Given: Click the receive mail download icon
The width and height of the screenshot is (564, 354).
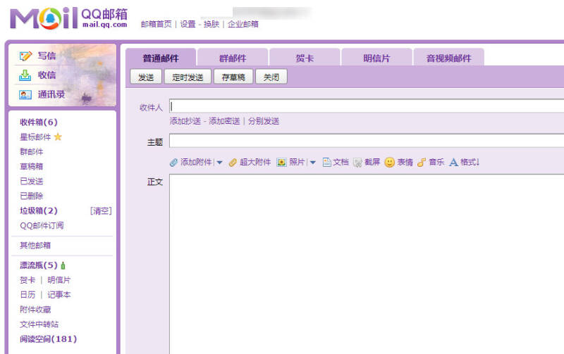Looking at the screenshot, I should (25, 75).
